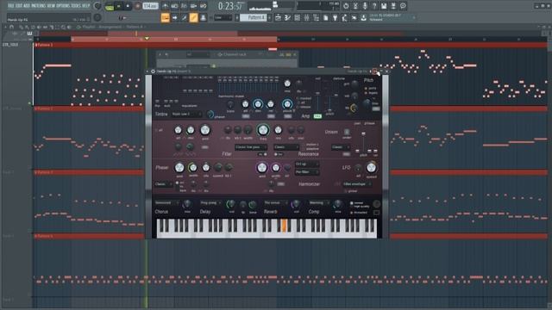Toggle overdub blend recording icon

(193, 6)
